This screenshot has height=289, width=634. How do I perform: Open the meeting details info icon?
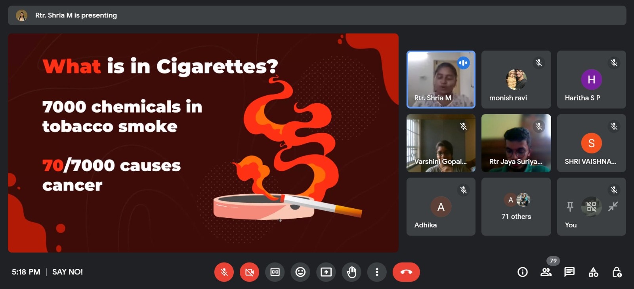[x=523, y=272]
